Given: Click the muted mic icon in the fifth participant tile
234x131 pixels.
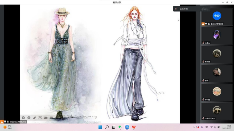Looking at the screenshot, I should pyautogui.click(x=203, y=100).
